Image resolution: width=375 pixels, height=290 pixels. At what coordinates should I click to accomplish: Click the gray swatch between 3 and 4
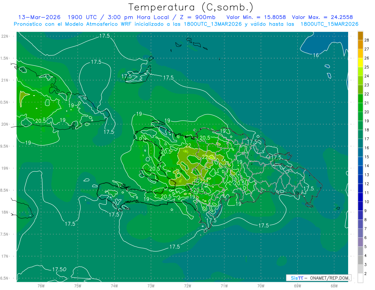(360, 260)
